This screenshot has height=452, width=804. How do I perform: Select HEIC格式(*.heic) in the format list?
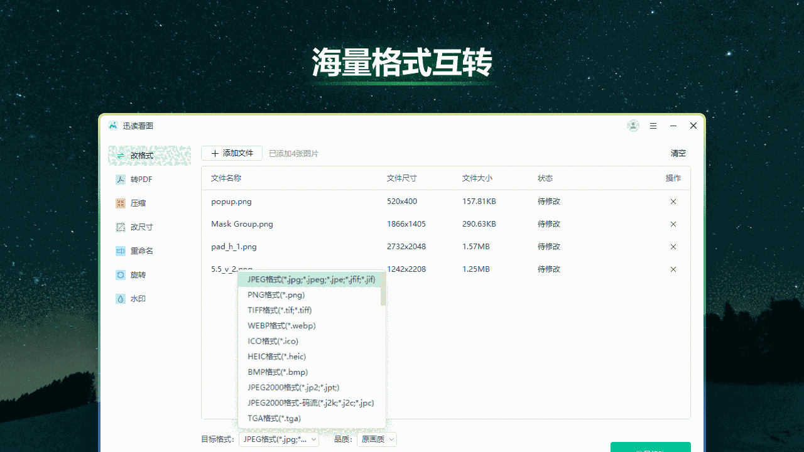[x=277, y=356]
